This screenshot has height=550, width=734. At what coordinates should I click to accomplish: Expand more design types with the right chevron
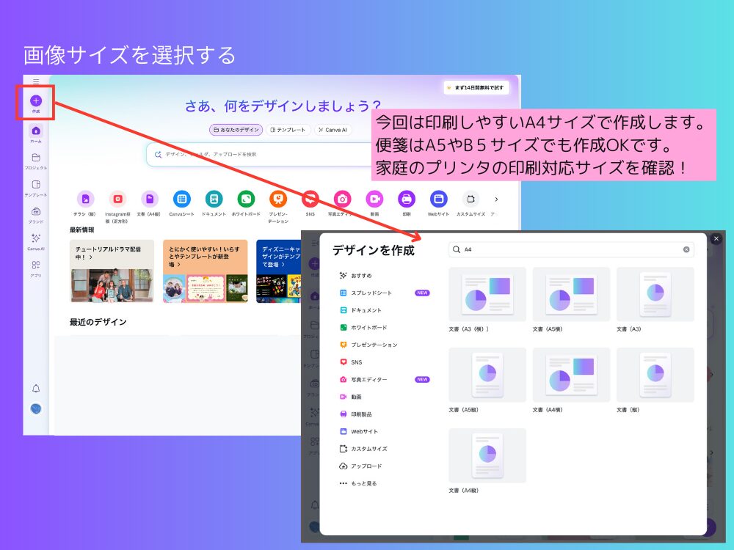(x=497, y=199)
